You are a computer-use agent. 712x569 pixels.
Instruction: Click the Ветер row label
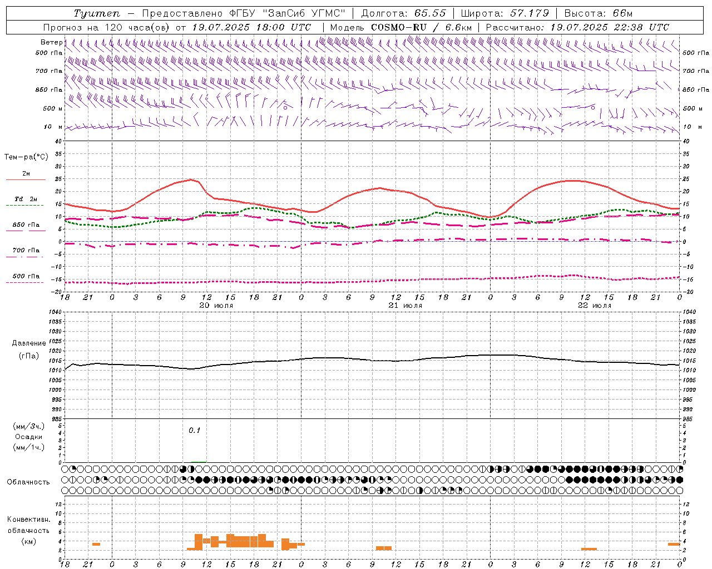(x=51, y=42)
